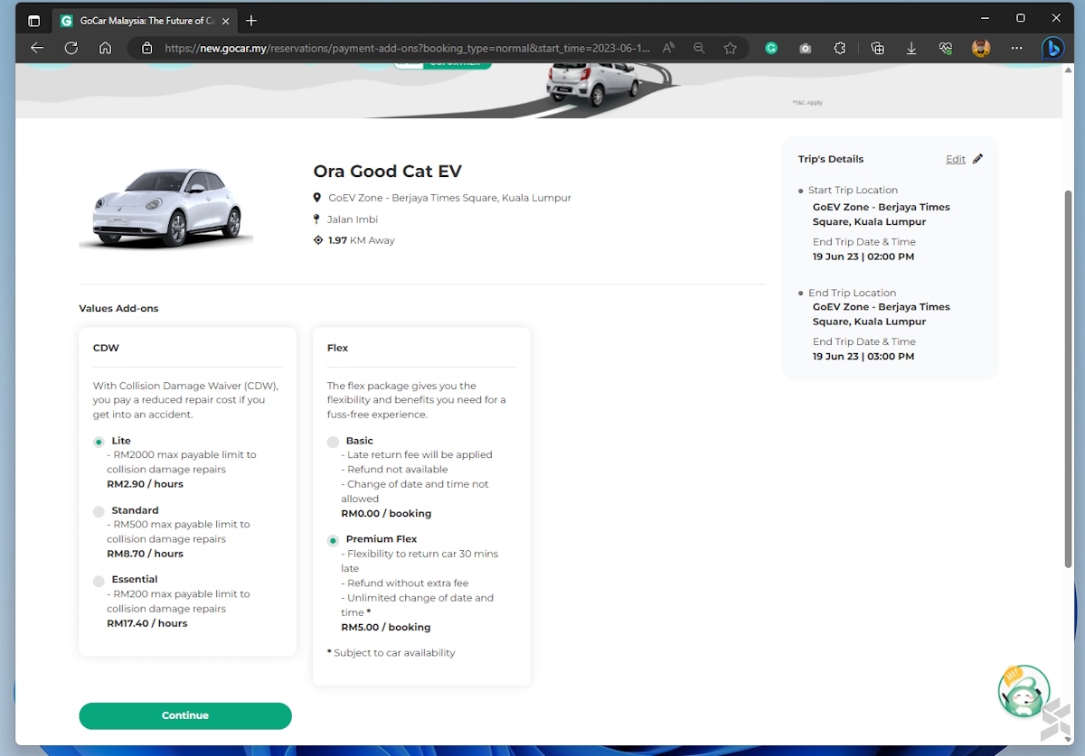The height and width of the screenshot is (756, 1085).
Task: Open the Bing Chat sidebar icon
Action: click(1052, 48)
